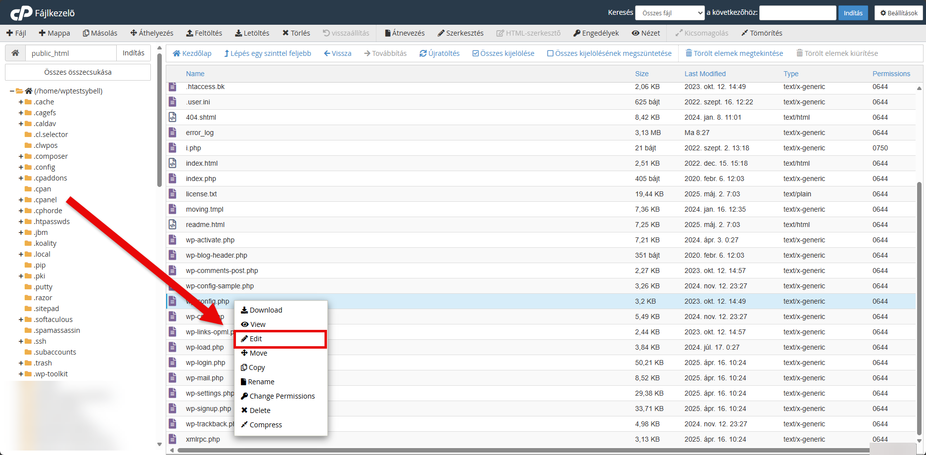The height and width of the screenshot is (455, 926).
Task: Focus the search text input field
Action: pyautogui.click(x=797, y=13)
